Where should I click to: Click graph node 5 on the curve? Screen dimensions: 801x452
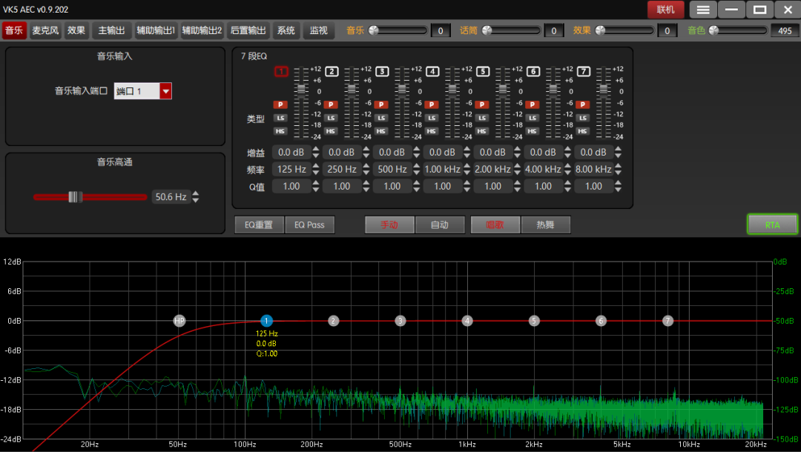(534, 321)
